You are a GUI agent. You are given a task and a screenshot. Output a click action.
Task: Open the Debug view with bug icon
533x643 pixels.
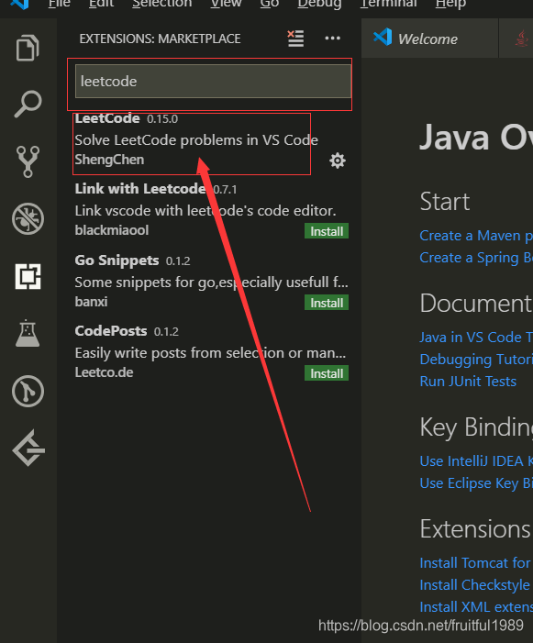pyautogui.click(x=28, y=218)
